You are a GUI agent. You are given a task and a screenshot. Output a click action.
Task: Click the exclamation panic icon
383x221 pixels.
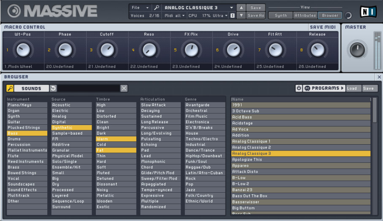point(233,16)
